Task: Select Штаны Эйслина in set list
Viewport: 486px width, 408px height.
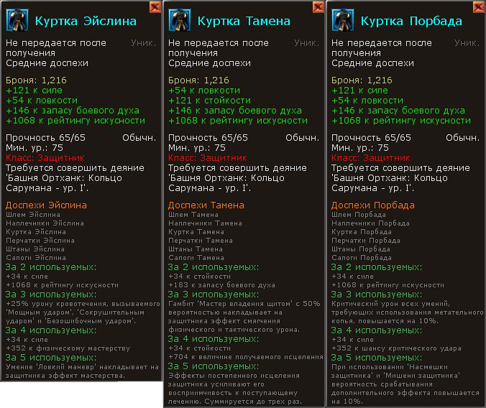Action: (x=35, y=249)
